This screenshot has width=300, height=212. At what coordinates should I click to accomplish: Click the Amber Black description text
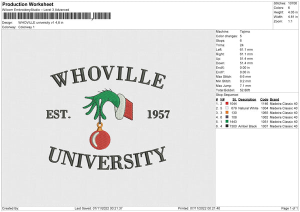[x=247, y=126]
